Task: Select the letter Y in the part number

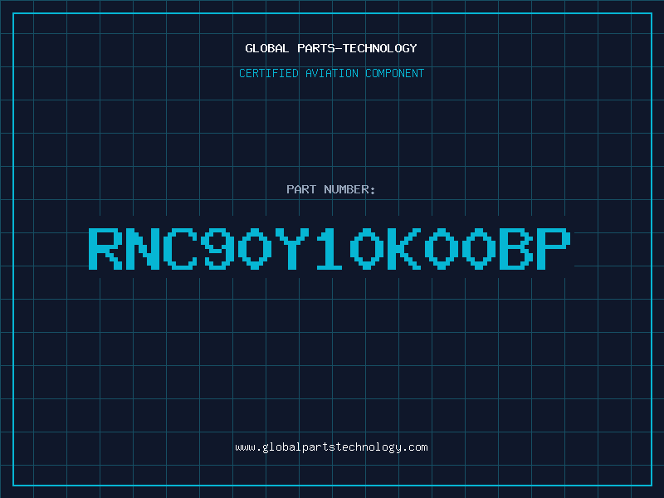Action: [292, 248]
